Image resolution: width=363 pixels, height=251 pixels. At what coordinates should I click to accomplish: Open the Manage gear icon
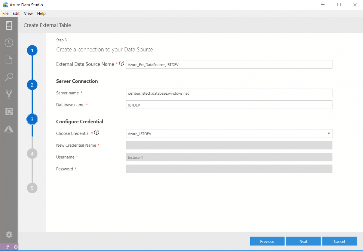(9, 235)
